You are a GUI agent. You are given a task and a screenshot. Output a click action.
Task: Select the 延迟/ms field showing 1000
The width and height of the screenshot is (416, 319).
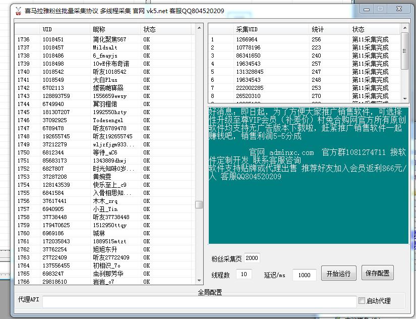[x=304, y=275]
